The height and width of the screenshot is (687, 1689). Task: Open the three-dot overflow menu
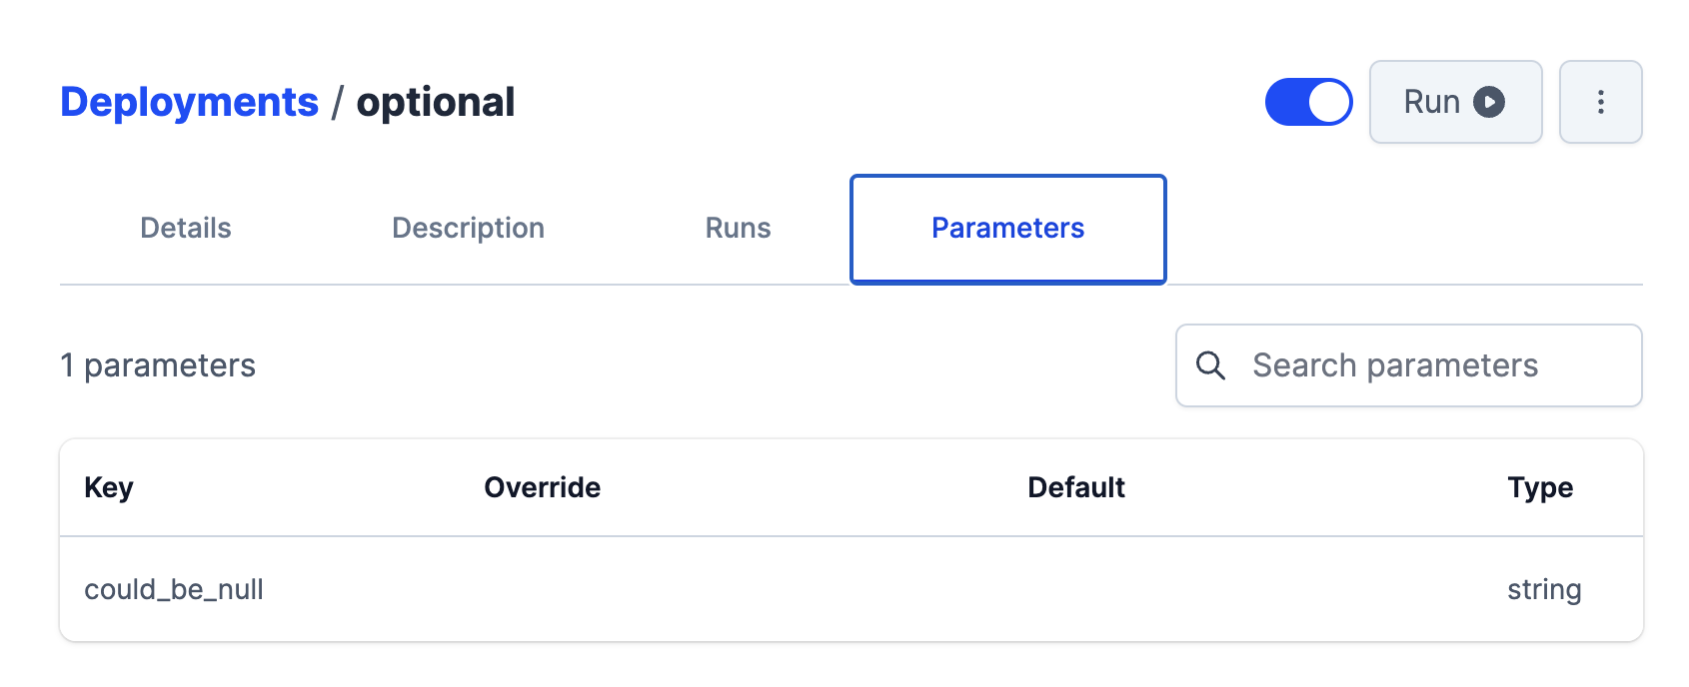point(1600,101)
